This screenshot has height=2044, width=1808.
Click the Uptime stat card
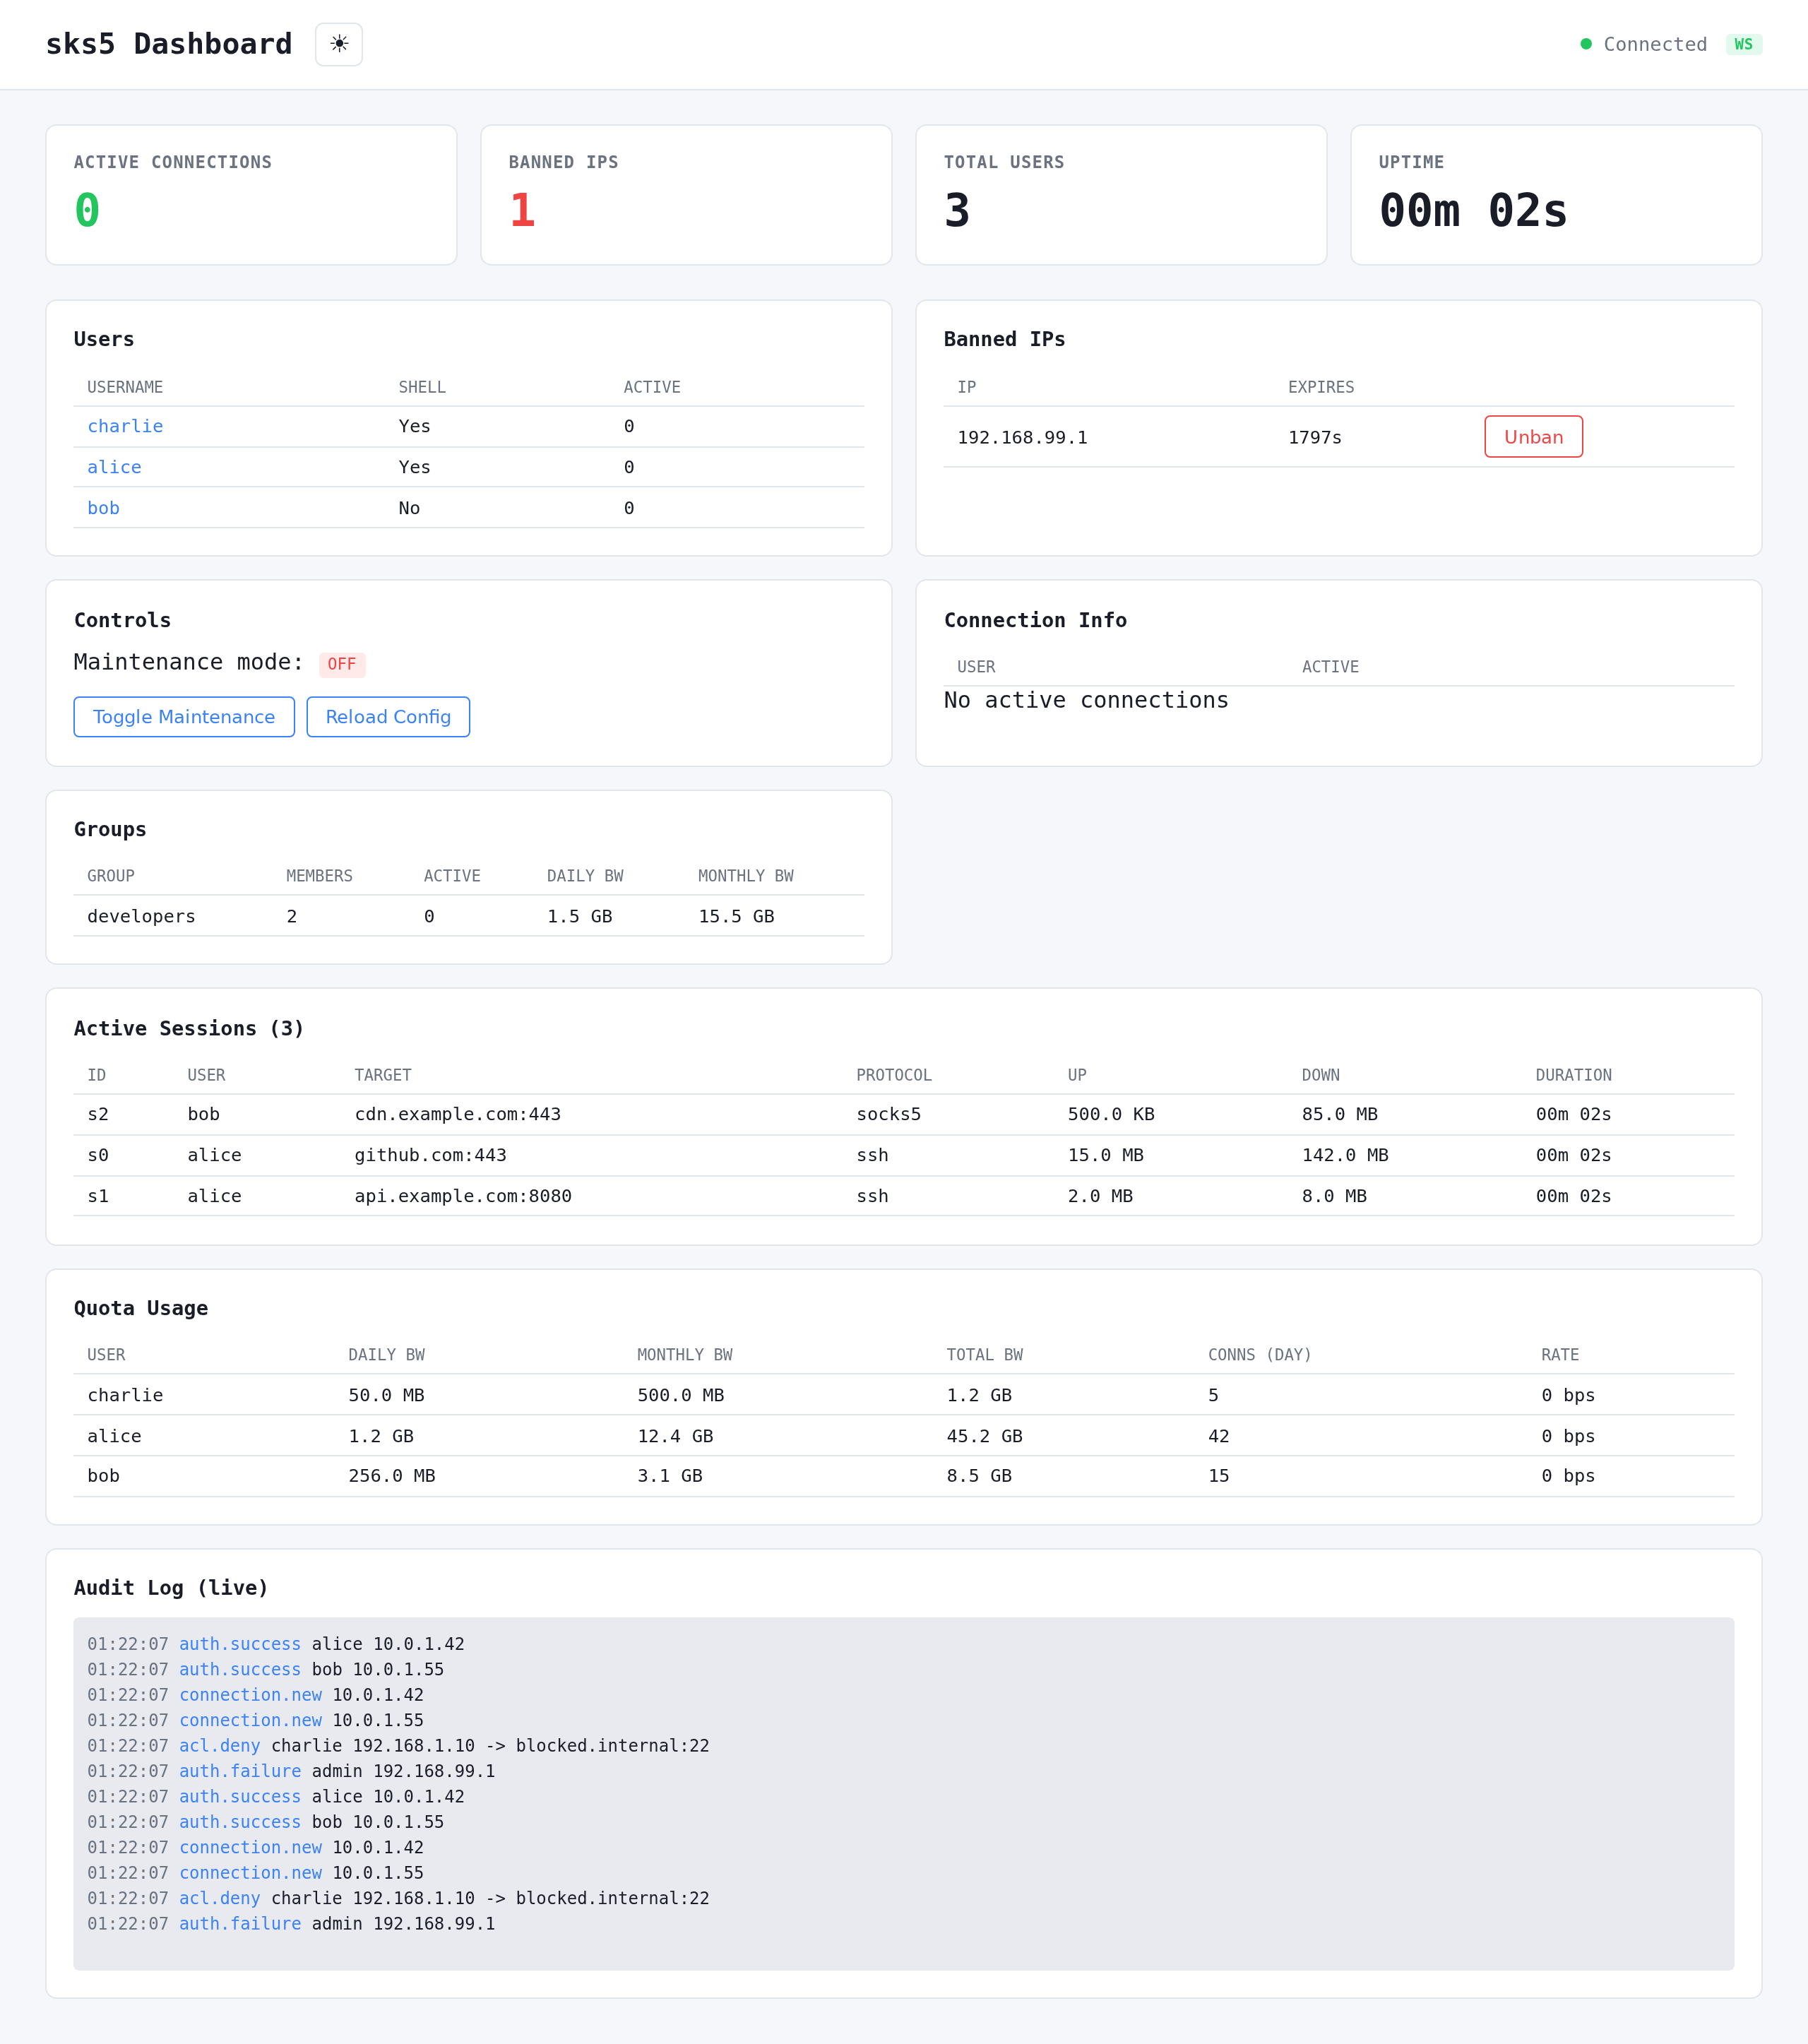click(1555, 195)
